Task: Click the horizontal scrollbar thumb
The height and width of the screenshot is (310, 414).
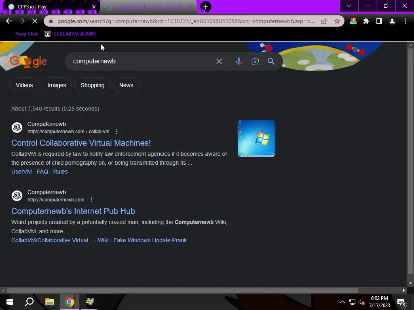Action: (x=182, y=291)
